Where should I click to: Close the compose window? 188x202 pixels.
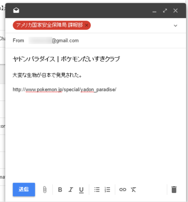click(x=175, y=11)
